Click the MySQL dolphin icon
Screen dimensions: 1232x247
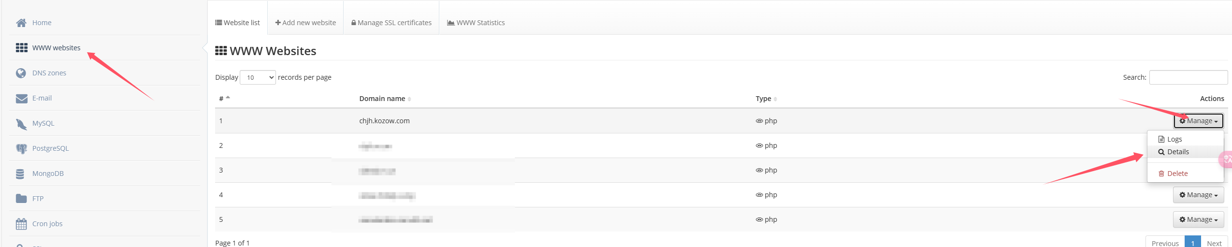(x=21, y=124)
